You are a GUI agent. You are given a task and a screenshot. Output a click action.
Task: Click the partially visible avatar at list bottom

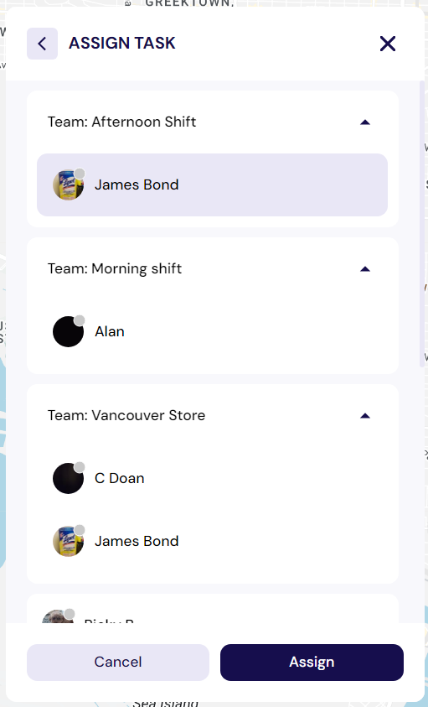click(x=58, y=616)
